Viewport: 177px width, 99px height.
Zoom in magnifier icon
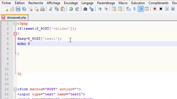click(x=100, y=9)
